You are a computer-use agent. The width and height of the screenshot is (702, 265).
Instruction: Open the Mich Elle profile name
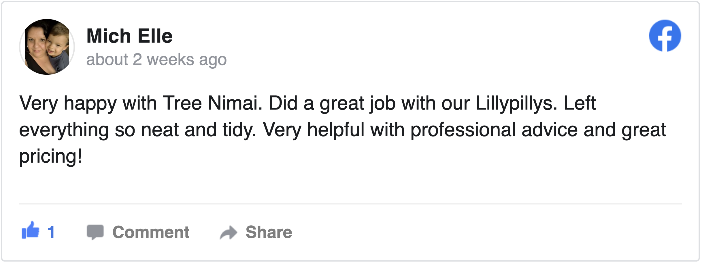coord(129,36)
